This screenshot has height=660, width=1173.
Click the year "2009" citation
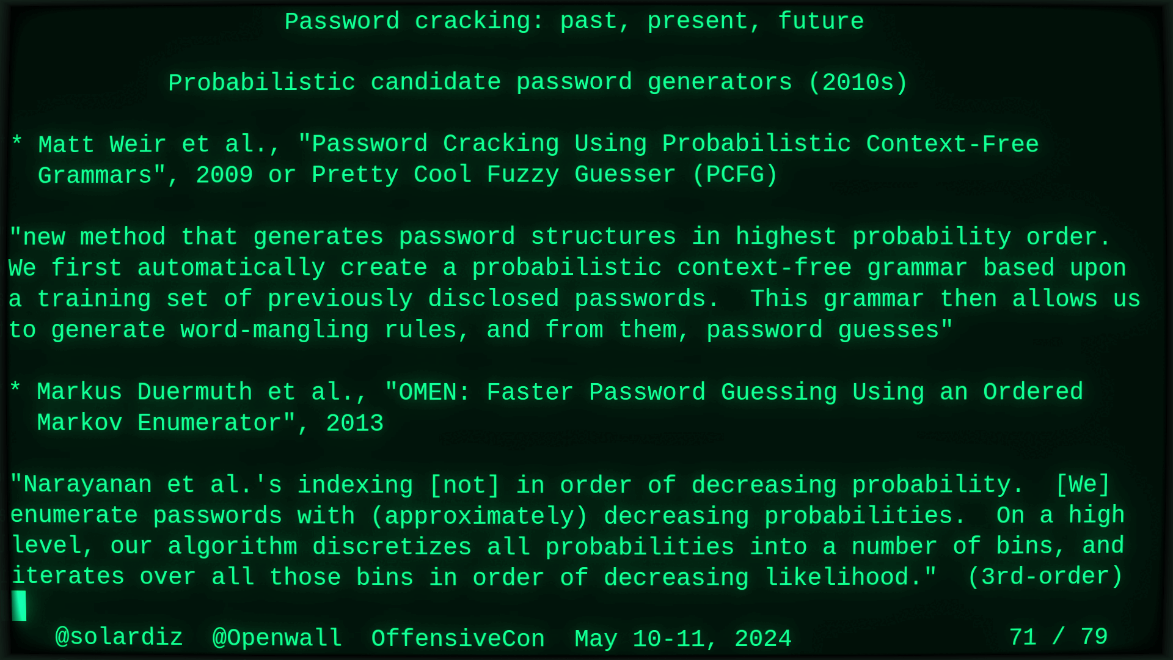click(224, 175)
